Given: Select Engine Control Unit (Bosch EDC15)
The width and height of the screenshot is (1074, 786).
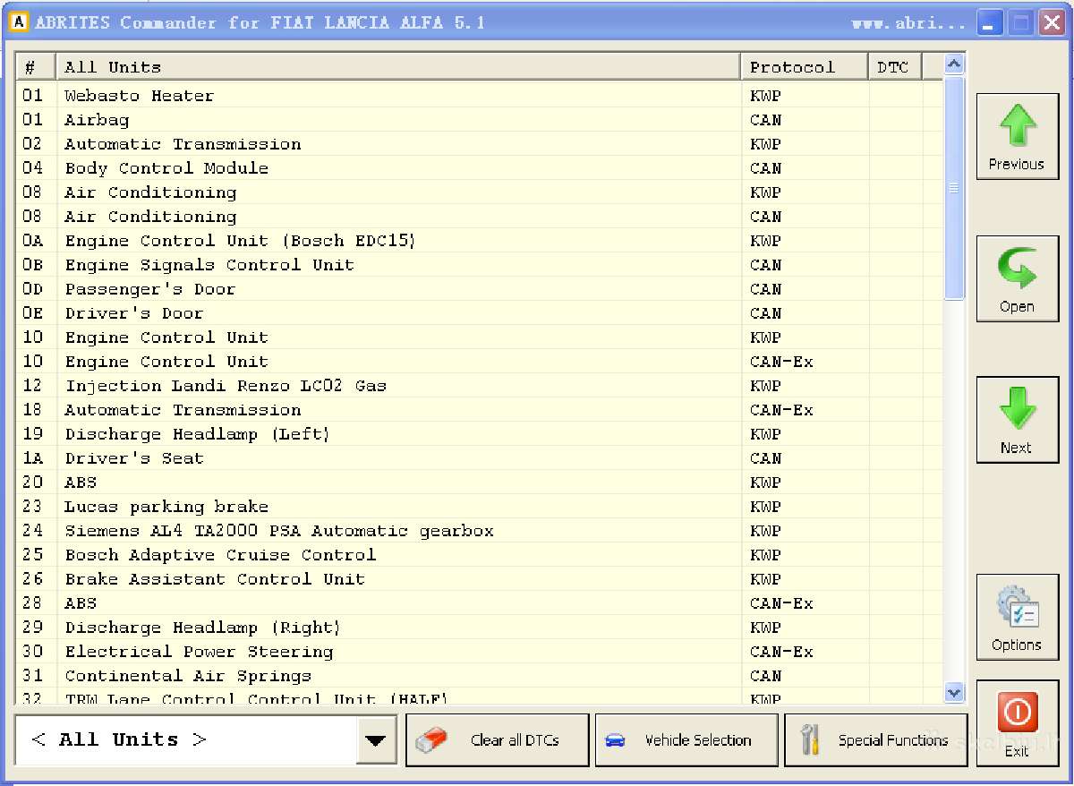Looking at the screenshot, I should [480, 241].
